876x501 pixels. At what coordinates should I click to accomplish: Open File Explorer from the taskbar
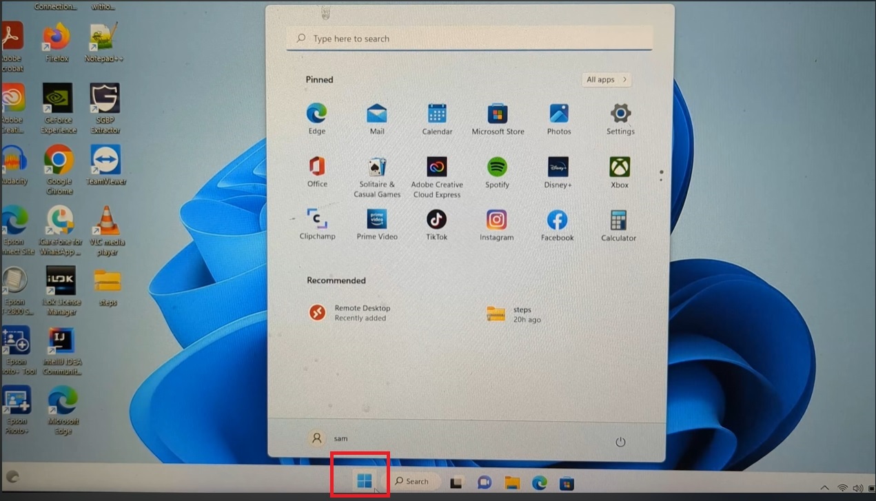click(x=511, y=482)
